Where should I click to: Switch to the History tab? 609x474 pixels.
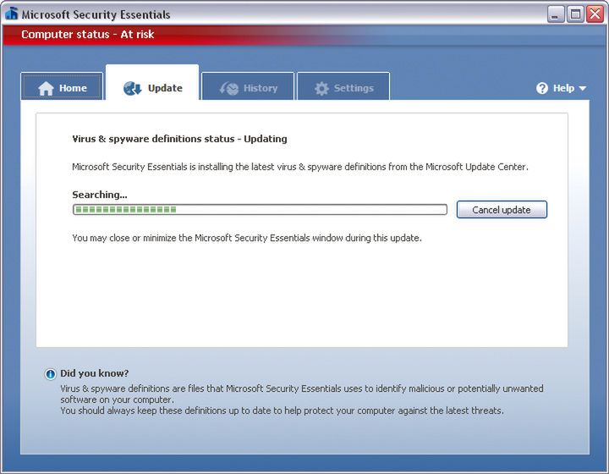pyautogui.click(x=248, y=87)
